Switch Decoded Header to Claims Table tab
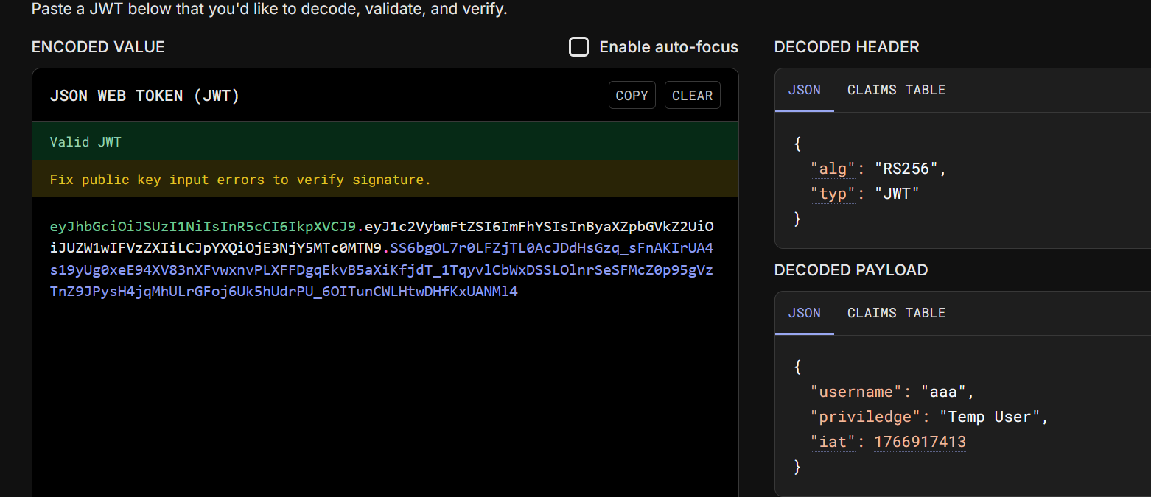This screenshot has height=497, width=1151. 896,90
